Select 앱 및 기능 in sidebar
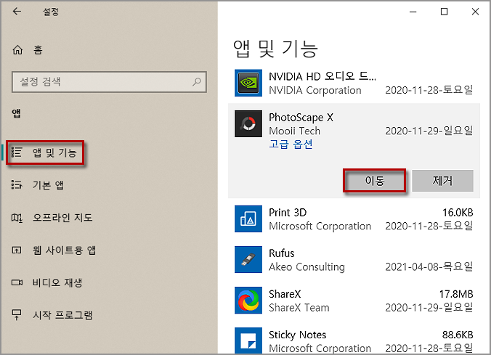This screenshot has width=491, height=355. [46, 152]
